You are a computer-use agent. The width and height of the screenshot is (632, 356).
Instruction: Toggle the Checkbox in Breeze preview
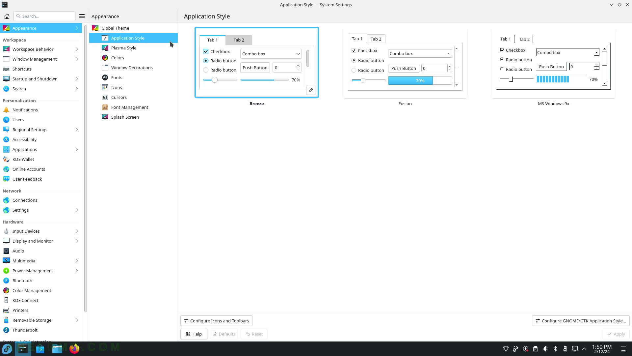[206, 51]
